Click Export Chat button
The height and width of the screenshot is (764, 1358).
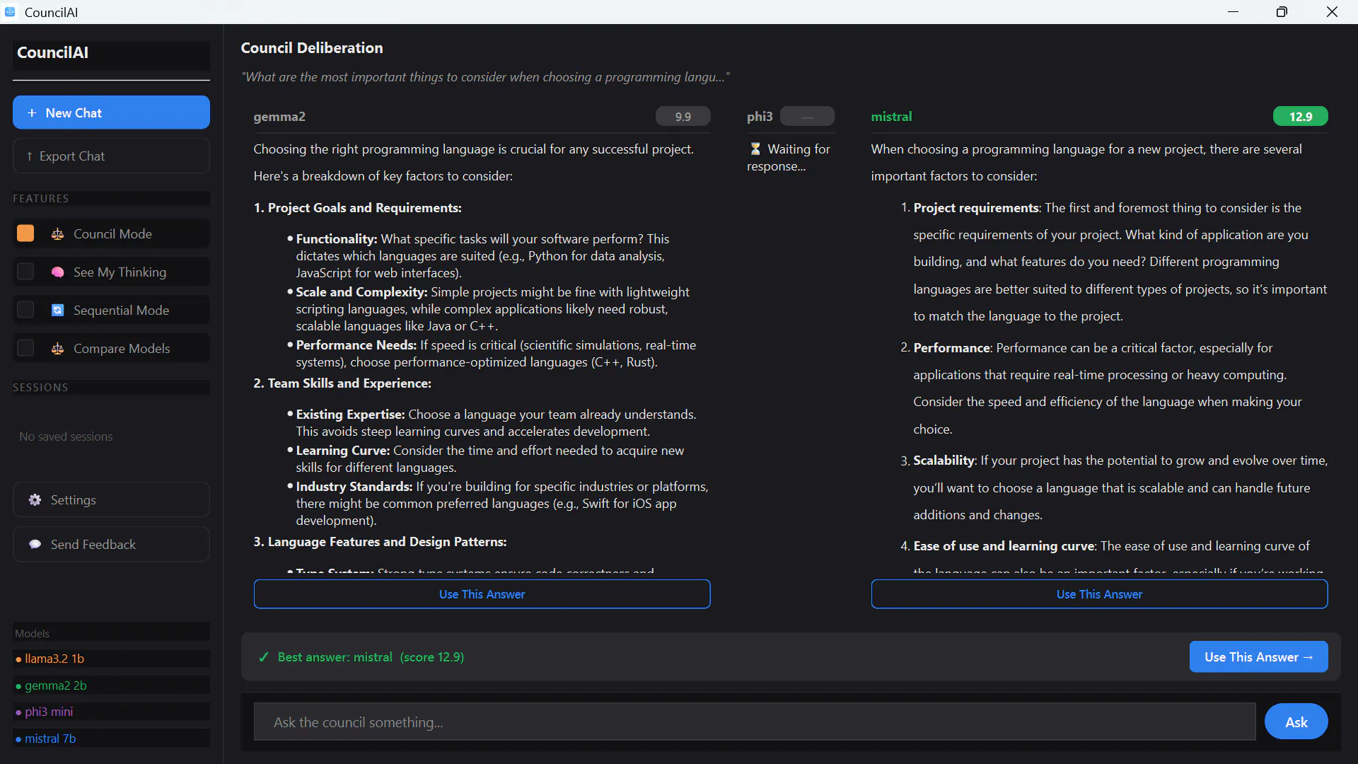(111, 156)
